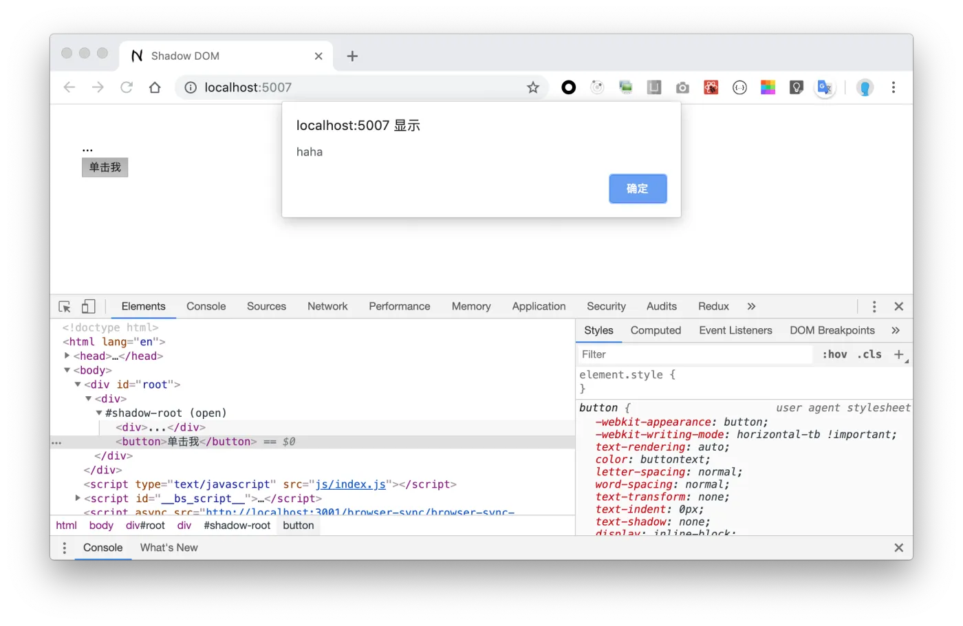Close the DevTools panel
This screenshot has height=626, width=963.
pos(898,307)
